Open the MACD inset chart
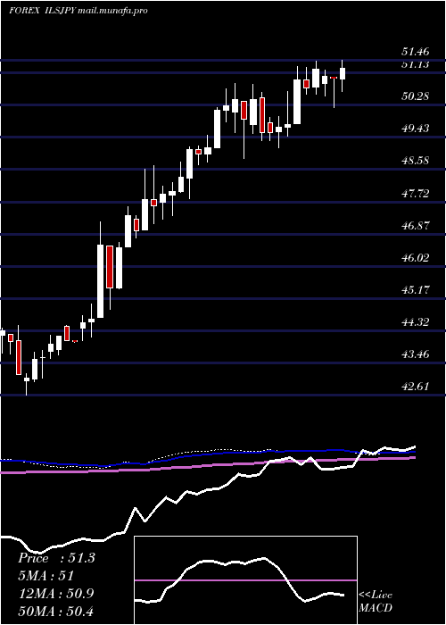 [245, 580]
